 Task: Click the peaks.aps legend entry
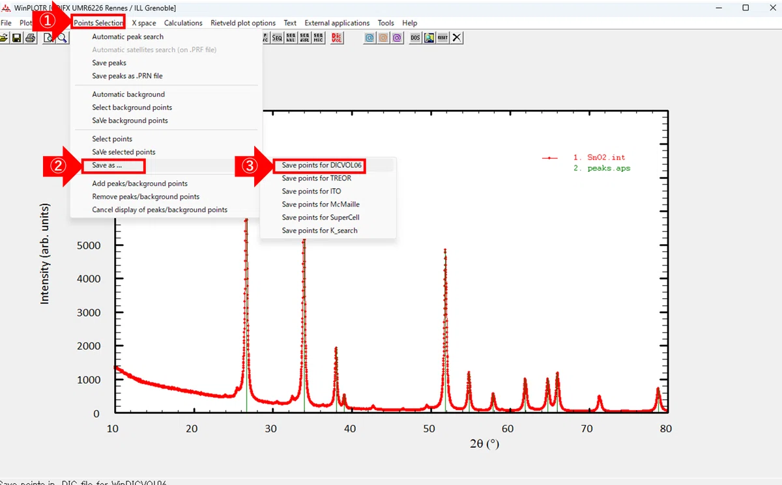[x=601, y=168]
